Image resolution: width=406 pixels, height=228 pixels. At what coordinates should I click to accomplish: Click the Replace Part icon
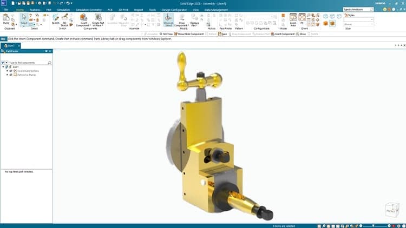click(194, 18)
